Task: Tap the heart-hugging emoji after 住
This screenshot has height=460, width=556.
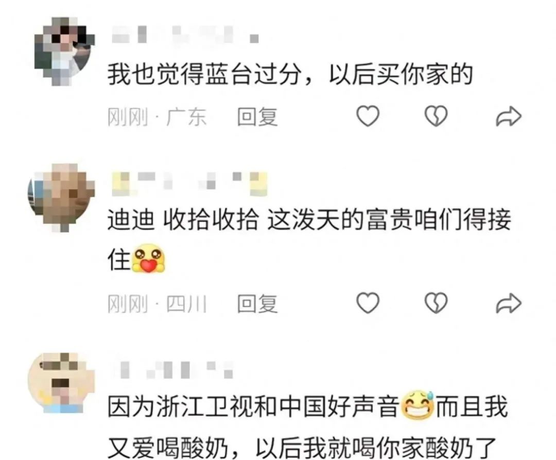Action: (149, 258)
